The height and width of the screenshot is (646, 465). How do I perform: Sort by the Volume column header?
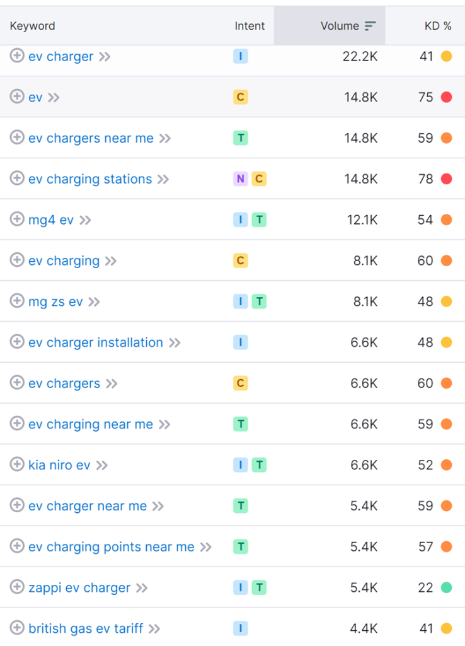point(340,26)
